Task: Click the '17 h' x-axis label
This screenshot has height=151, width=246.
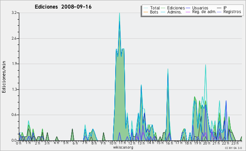Action: [179, 143]
